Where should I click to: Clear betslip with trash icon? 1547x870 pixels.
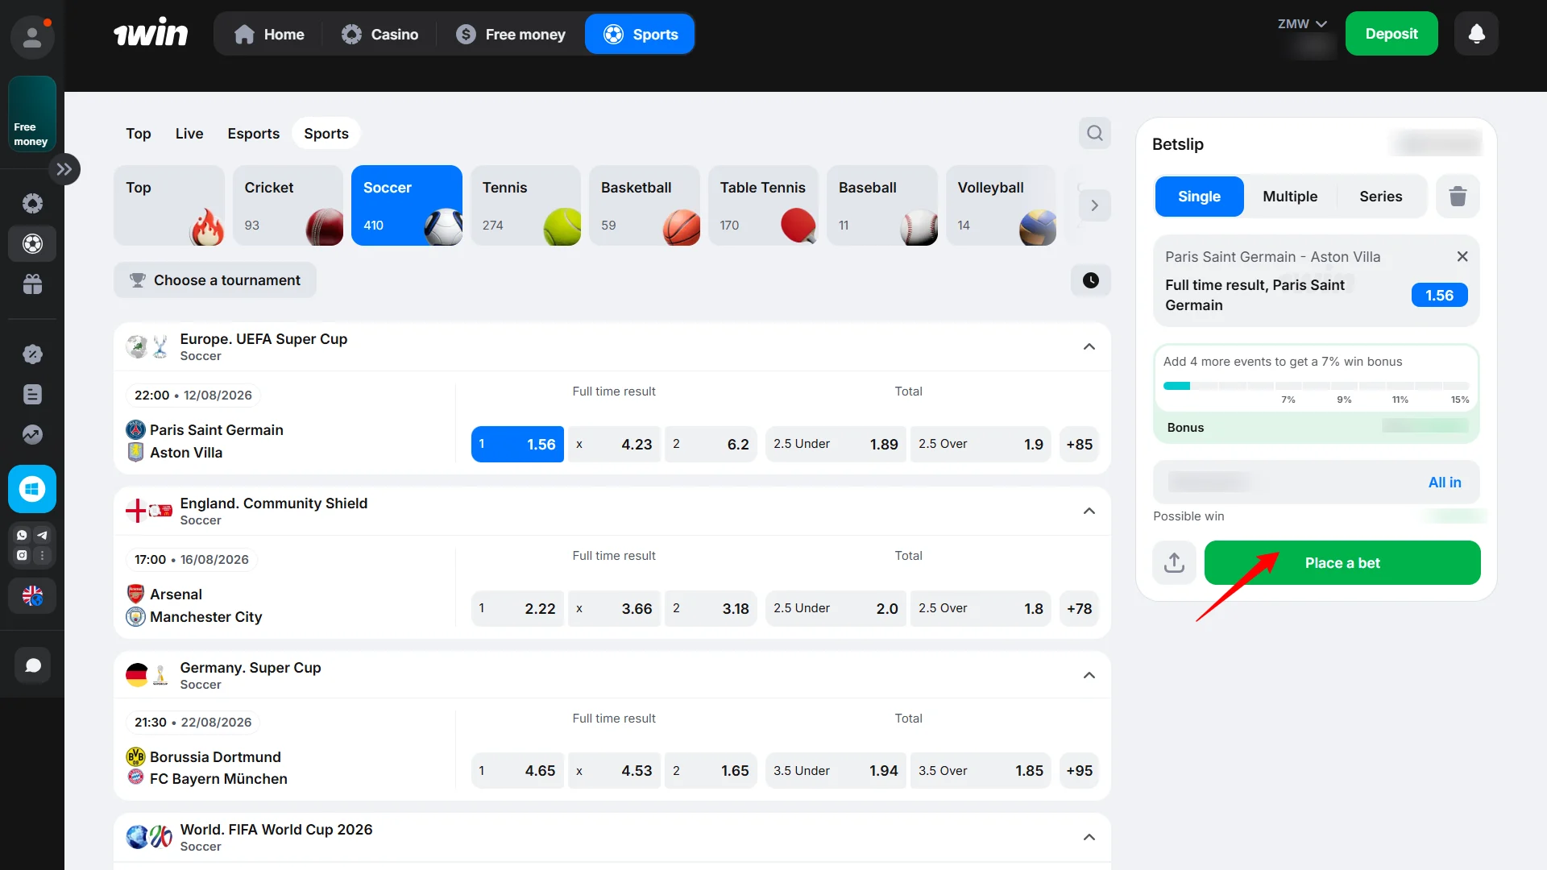(1458, 197)
